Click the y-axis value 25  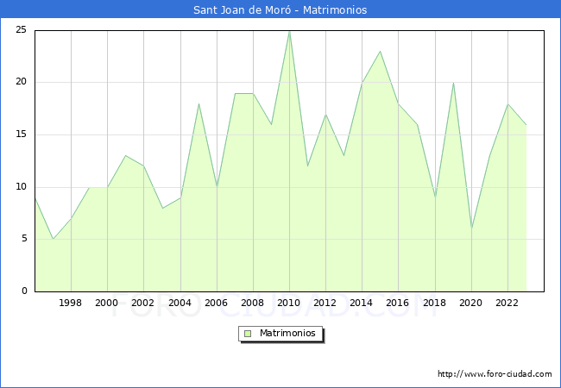coord(21,29)
